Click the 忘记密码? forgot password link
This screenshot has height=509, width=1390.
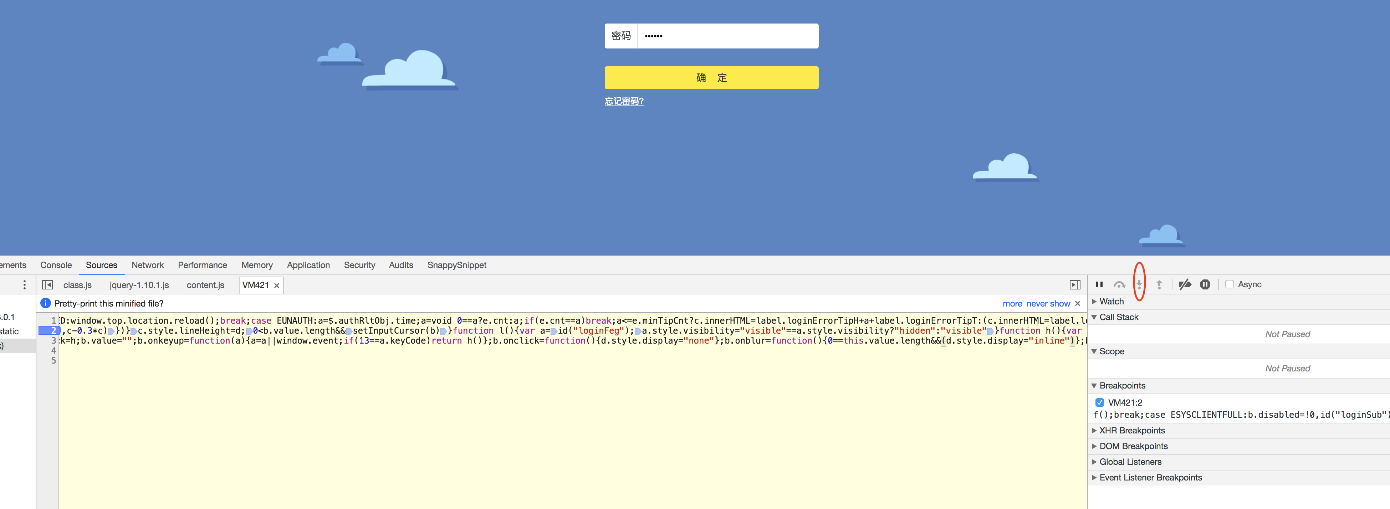tap(624, 101)
